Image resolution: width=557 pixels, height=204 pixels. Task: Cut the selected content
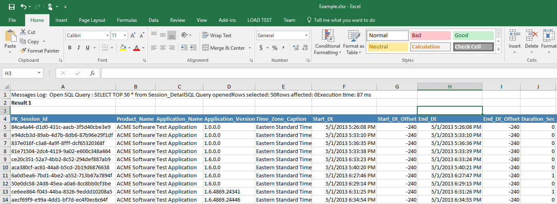28,32
